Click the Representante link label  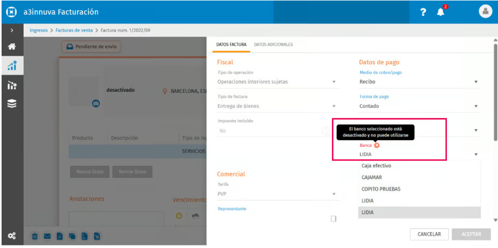click(x=232, y=209)
